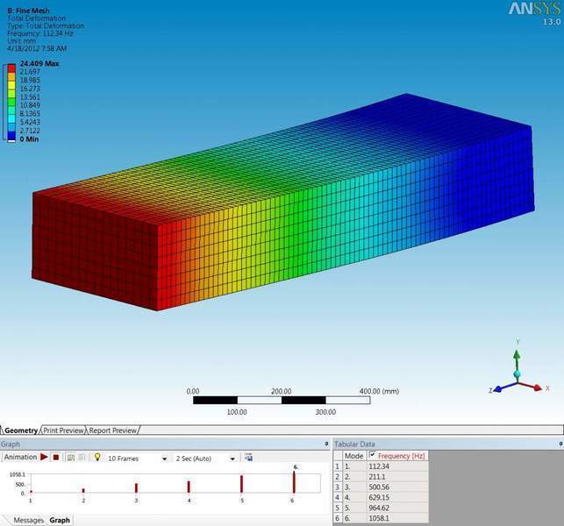Export animation video file icon
The width and height of the screenshot is (564, 526).
click(248, 458)
